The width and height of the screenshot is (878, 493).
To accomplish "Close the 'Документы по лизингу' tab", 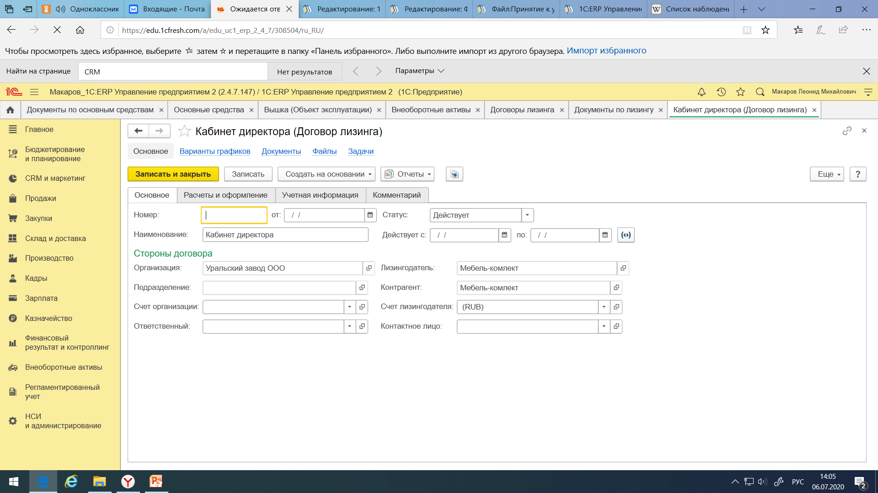I will point(660,110).
